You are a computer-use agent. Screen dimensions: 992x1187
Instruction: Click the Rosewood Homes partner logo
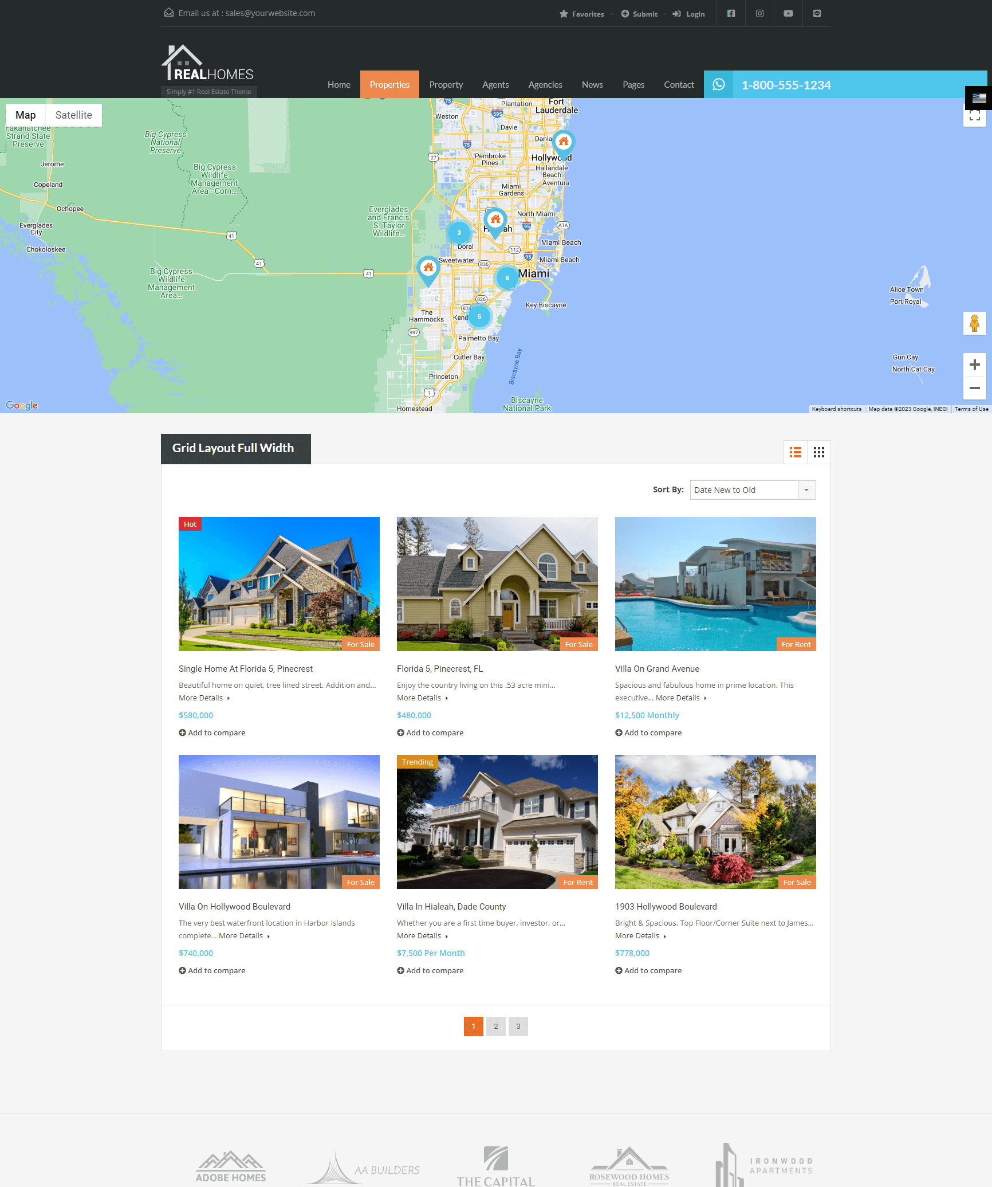click(x=629, y=1166)
